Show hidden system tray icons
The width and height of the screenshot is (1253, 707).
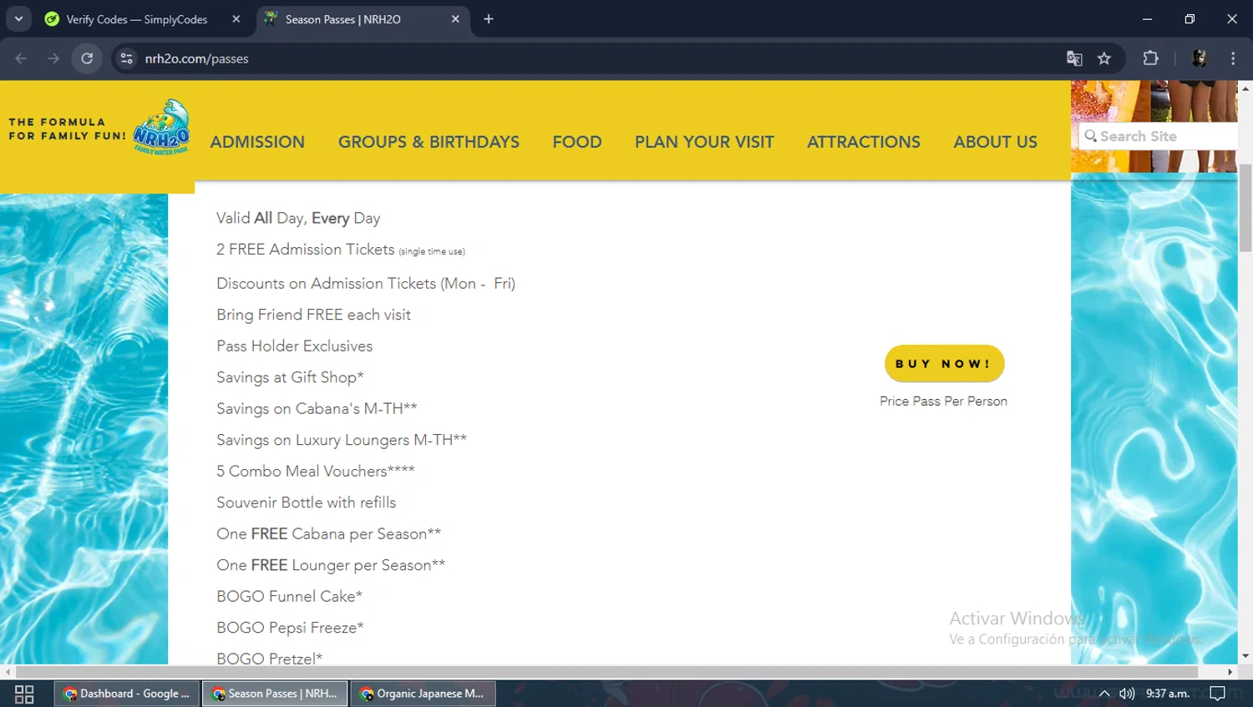1104,694
